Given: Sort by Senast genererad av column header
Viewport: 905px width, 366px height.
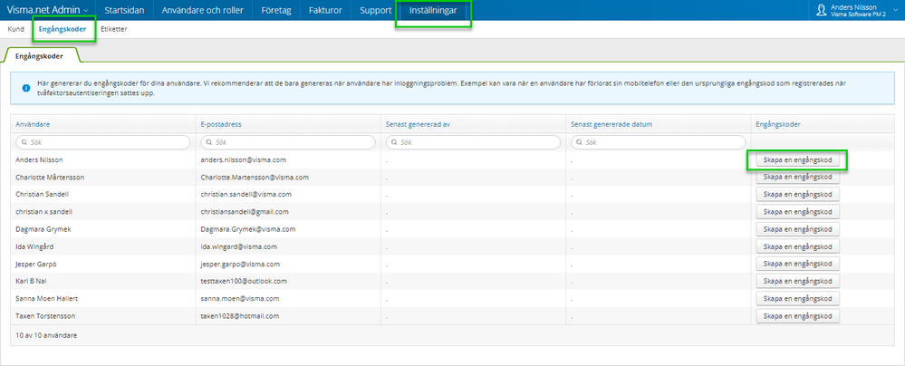Looking at the screenshot, I should click(x=418, y=124).
